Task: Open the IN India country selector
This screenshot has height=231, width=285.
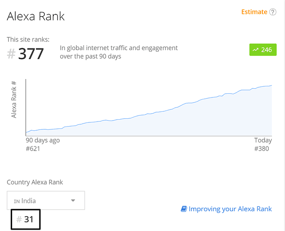Action: tap(46, 201)
